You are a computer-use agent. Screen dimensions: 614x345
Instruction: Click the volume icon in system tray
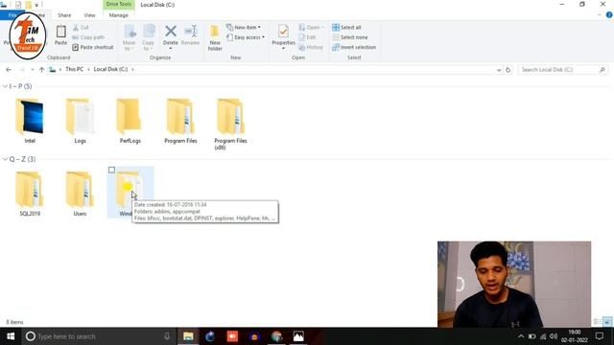pyautogui.click(x=554, y=336)
